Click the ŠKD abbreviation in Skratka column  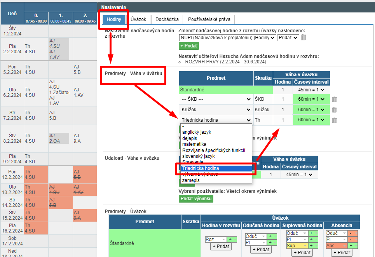pyautogui.click(x=260, y=99)
